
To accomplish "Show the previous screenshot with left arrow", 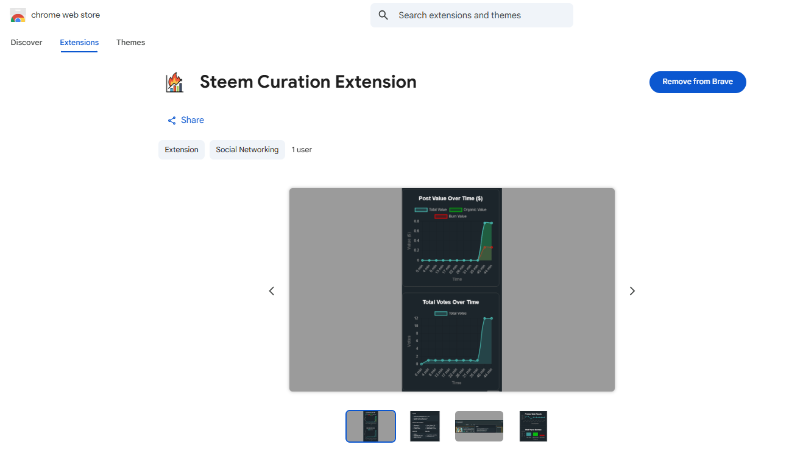I will click(272, 291).
